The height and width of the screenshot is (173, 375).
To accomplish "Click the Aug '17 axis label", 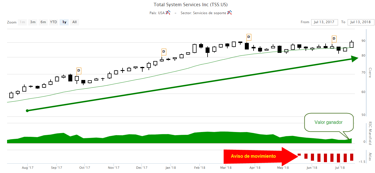I will coord(28,168).
